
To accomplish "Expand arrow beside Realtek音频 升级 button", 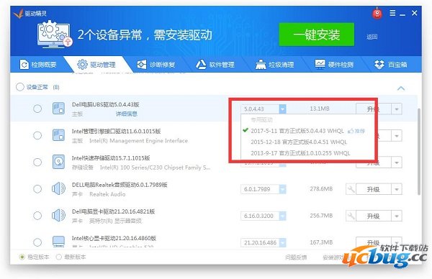I will [x=397, y=189].
